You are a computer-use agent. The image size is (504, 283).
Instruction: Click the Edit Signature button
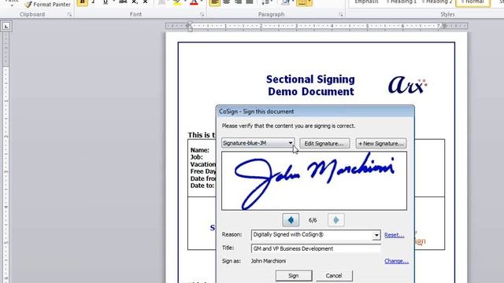coord(324,143)
